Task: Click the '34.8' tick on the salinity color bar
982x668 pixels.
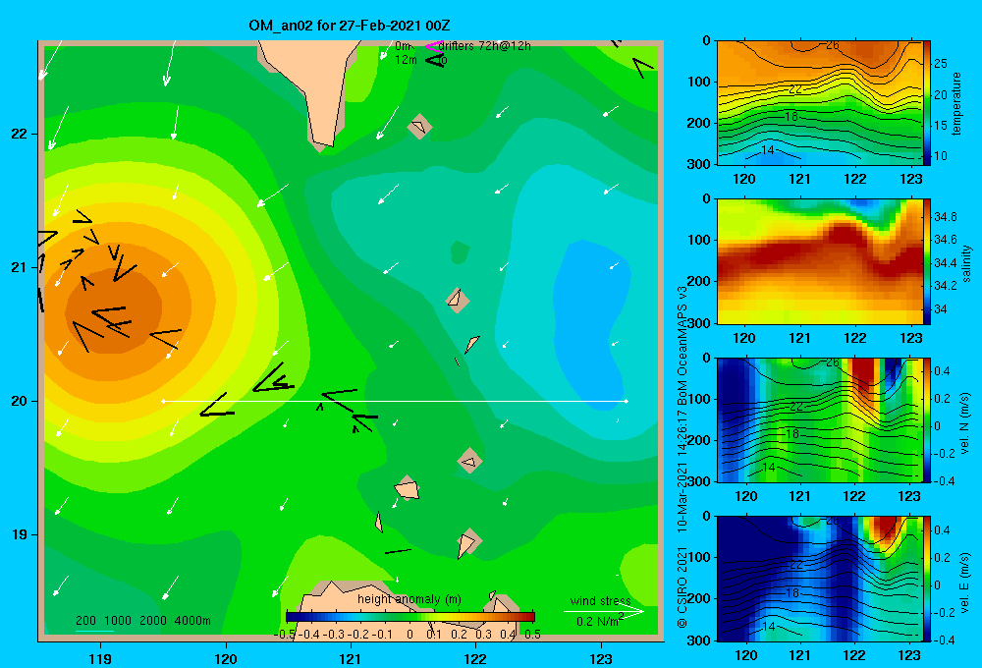Action: (x=946, y=217)
